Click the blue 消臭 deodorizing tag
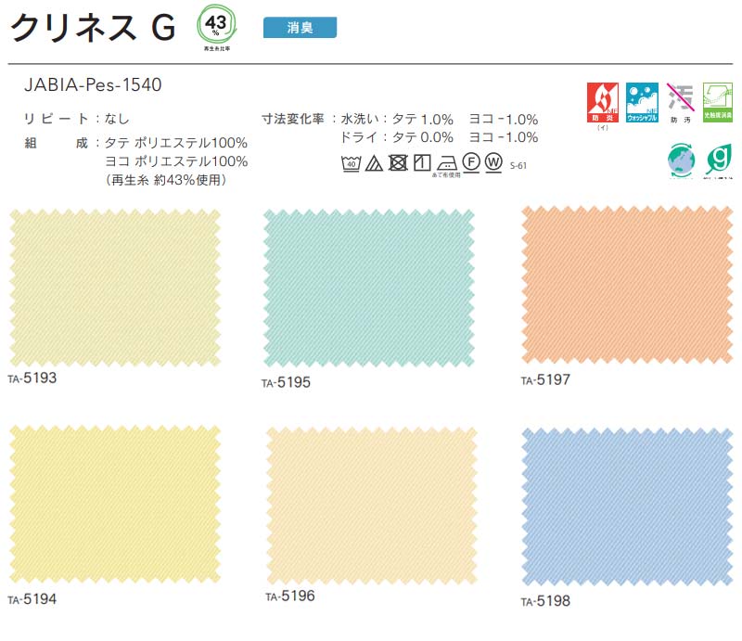The width and height of the screenshot is (742, 641). (300, 28)
